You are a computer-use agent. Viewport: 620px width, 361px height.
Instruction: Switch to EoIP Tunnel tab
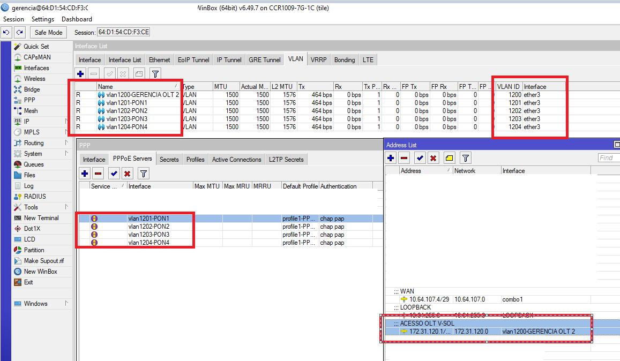point(193,59)
